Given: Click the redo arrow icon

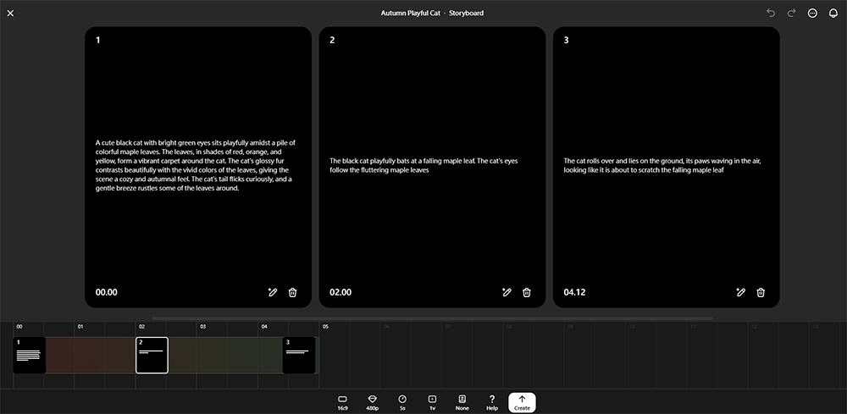Looking at the screenshot, I should click(x=791, y=13).
